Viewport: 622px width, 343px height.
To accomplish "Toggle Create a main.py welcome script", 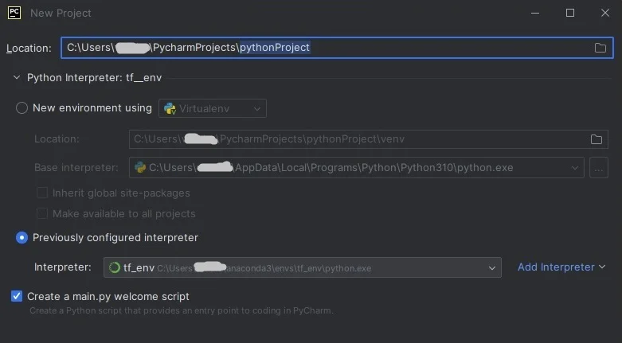I will pos(17,296).
